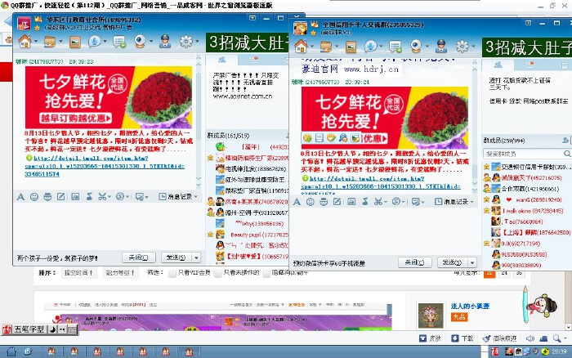Click Windows start button in taskbar
The width and height of the screenshot is (572, 358).
tap(11, 351)
